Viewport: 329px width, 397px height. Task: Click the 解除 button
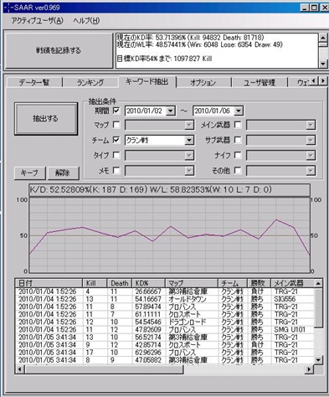63,173
